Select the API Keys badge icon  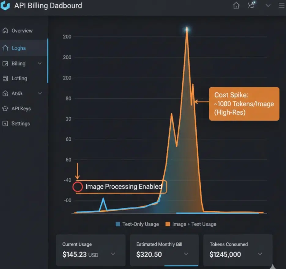(x=5, y=108)
